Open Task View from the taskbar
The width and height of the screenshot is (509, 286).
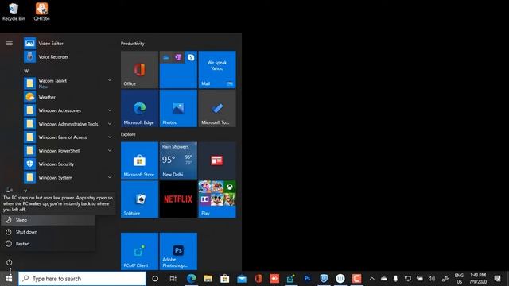point(173,279)
